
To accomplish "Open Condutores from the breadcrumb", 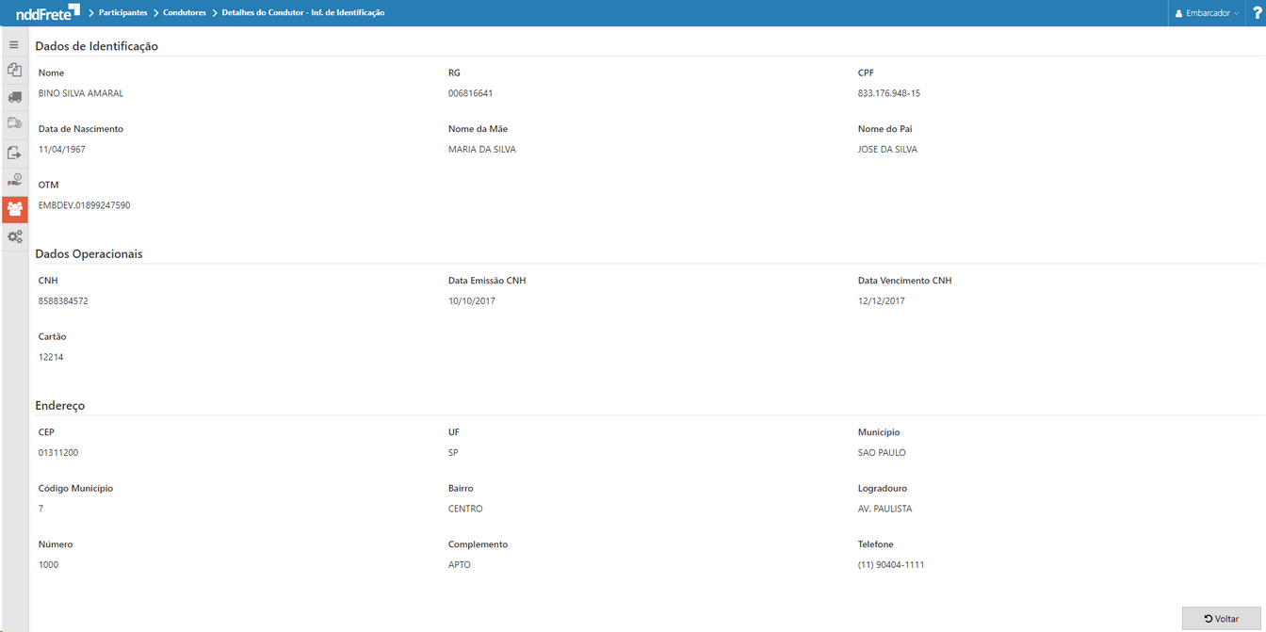I will (185, 12).
